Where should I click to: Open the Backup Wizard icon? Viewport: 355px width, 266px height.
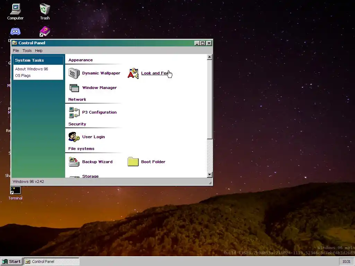coord(74,162)
